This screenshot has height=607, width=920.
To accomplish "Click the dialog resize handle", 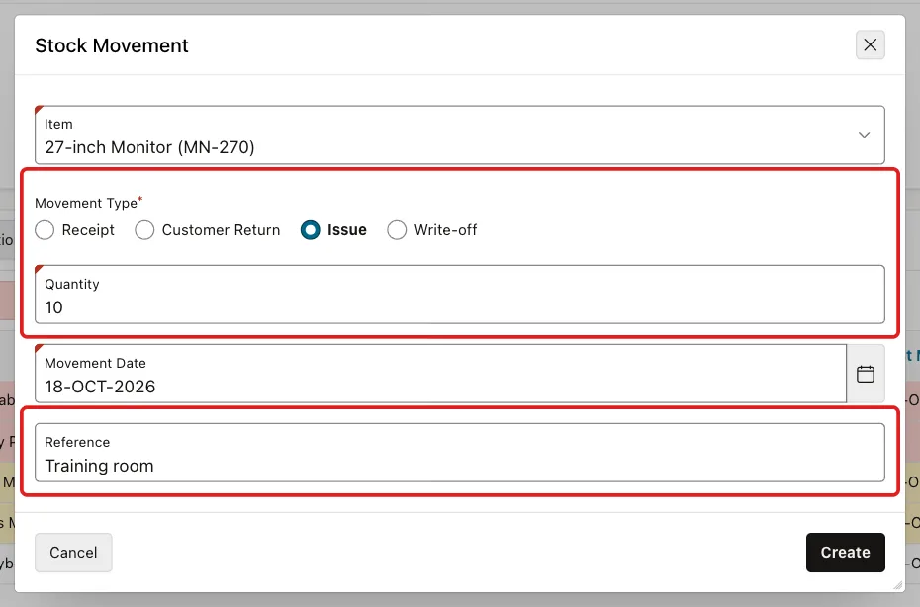I will pyautogui.click(x=897, y=584).
